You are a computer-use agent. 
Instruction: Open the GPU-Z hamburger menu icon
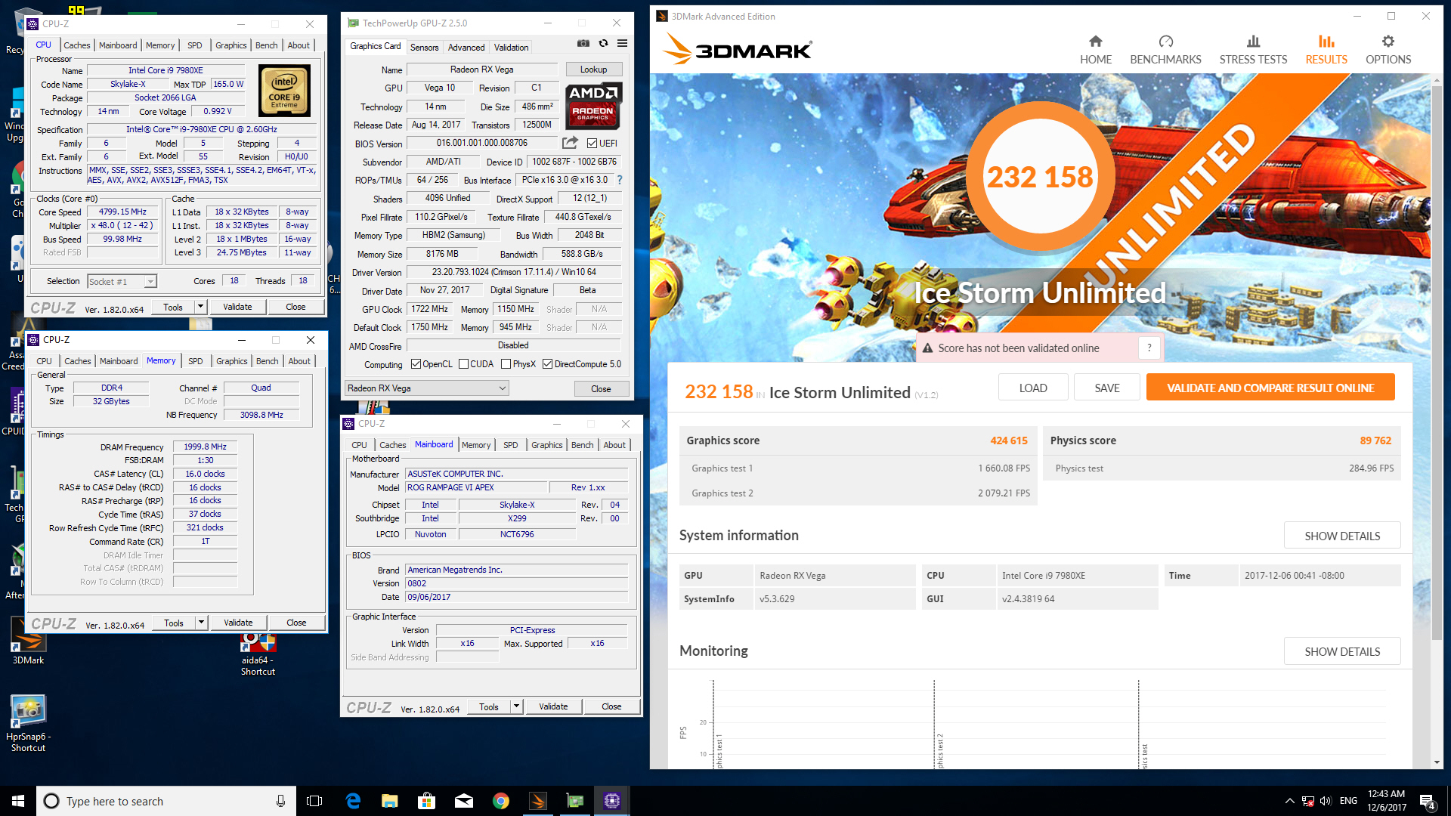(622, 44)
